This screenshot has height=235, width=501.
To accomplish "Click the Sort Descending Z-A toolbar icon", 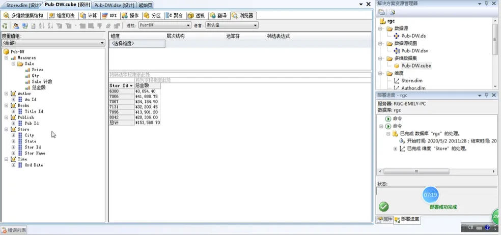I will point(50,25).
